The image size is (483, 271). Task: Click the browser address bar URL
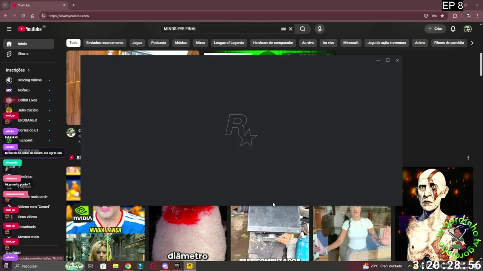click(x=69, y=16)
